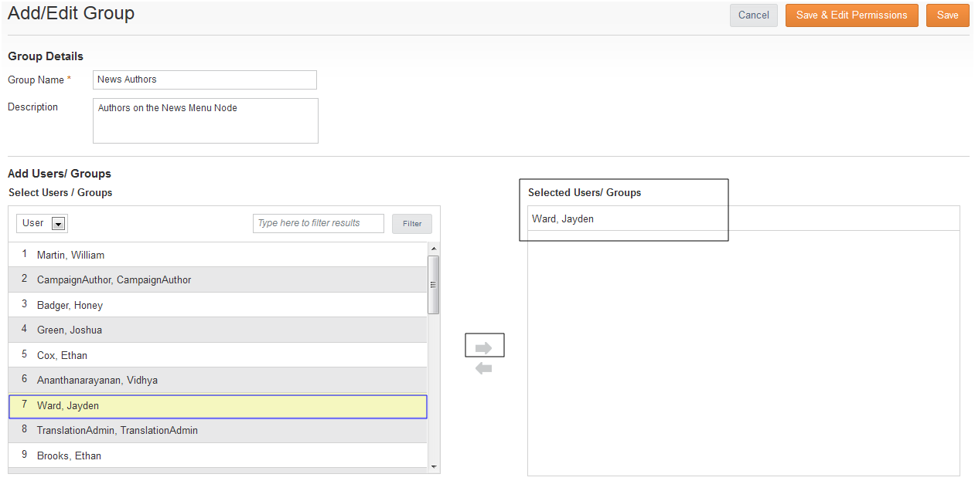This screenshot has width=975, height=491.
Task: Click the Description text area
Action: 205,120
